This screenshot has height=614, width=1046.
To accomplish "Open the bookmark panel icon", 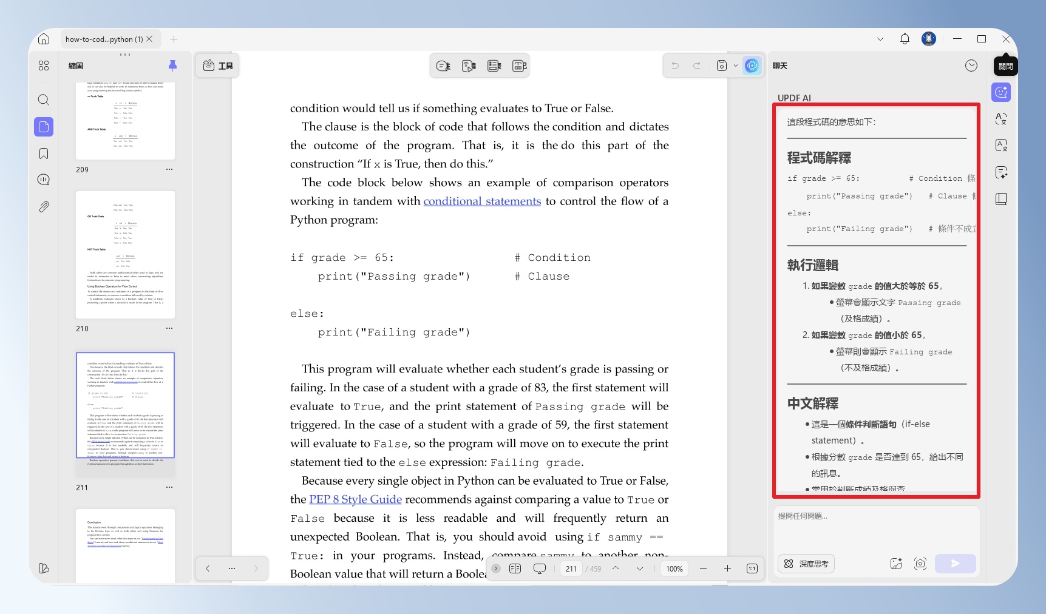I will tap(44, 153).
